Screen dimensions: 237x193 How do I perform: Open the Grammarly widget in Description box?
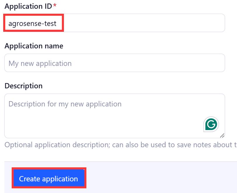(211, 124)
